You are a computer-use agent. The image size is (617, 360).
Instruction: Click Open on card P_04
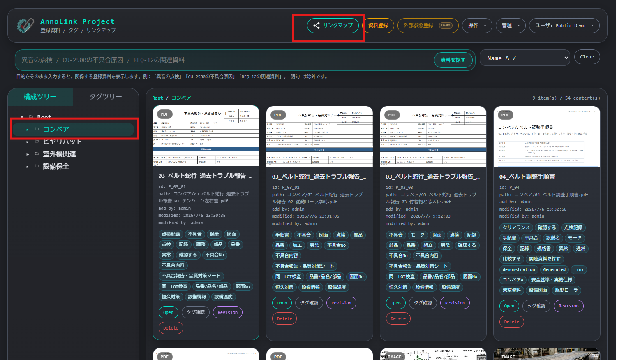pos(509,306)
